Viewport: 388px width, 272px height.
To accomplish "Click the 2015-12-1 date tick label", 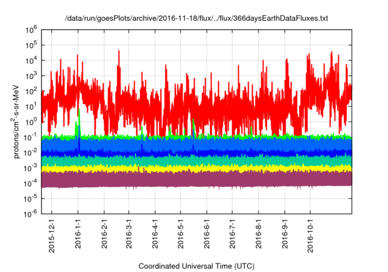I will click(x=52, y=236).
